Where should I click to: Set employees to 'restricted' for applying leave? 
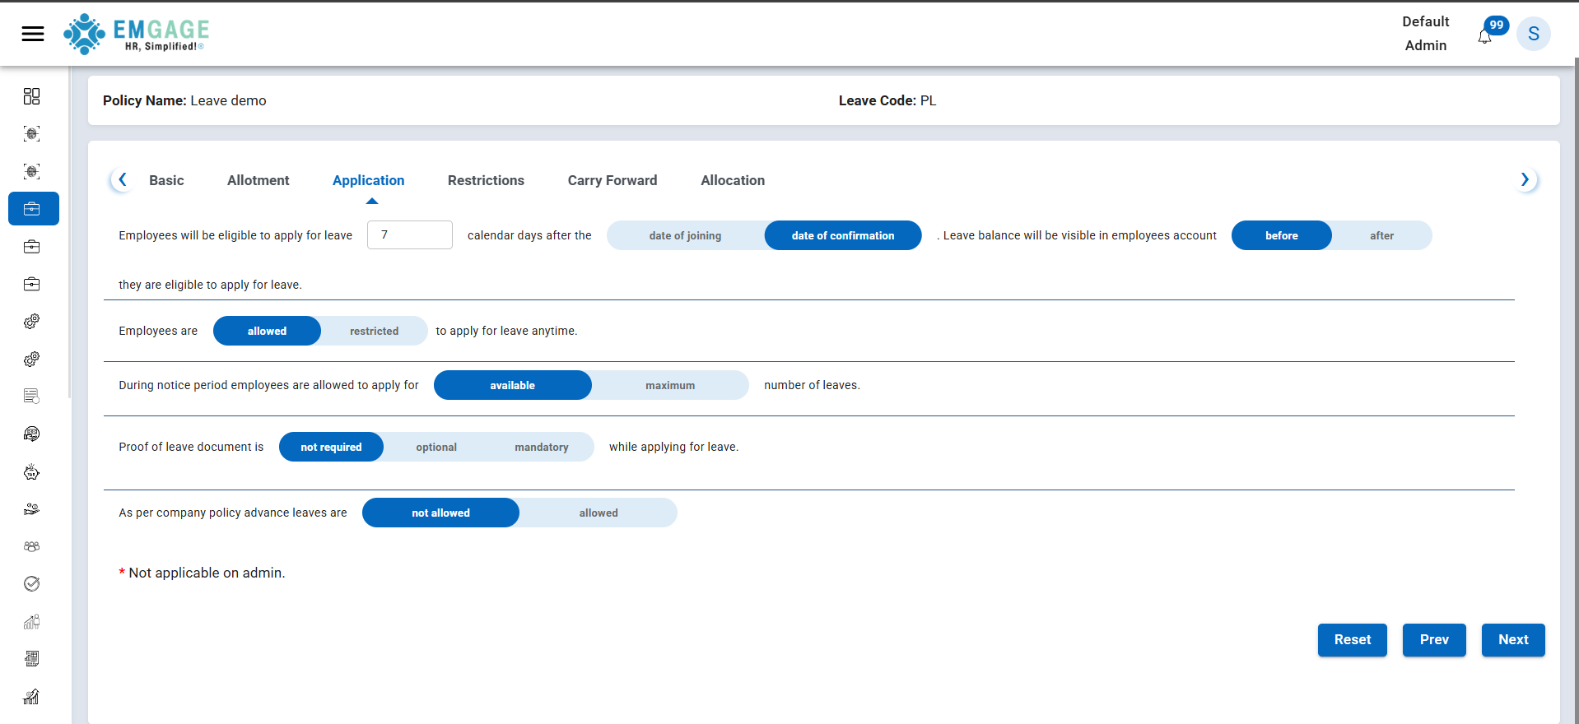(x=374, y=331)
